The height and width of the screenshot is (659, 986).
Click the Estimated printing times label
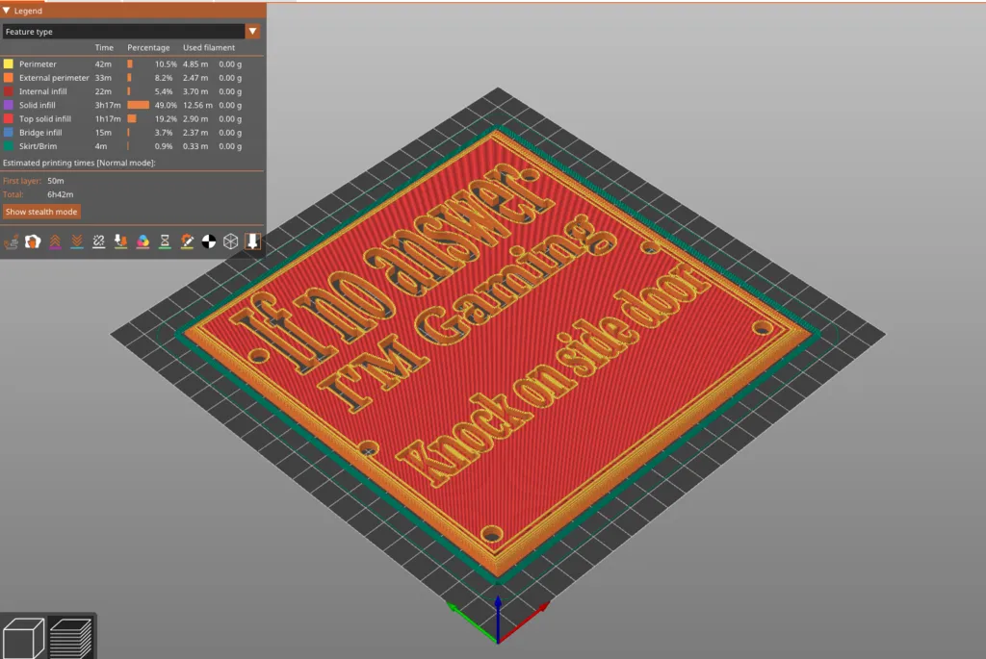coord(79,163)
